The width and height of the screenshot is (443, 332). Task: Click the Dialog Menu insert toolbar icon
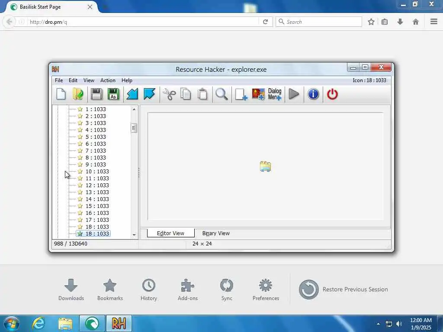tap(275, 94)
